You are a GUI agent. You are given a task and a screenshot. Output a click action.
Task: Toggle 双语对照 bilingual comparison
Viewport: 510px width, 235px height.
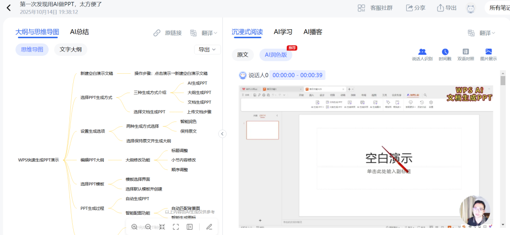coord(466,55)
